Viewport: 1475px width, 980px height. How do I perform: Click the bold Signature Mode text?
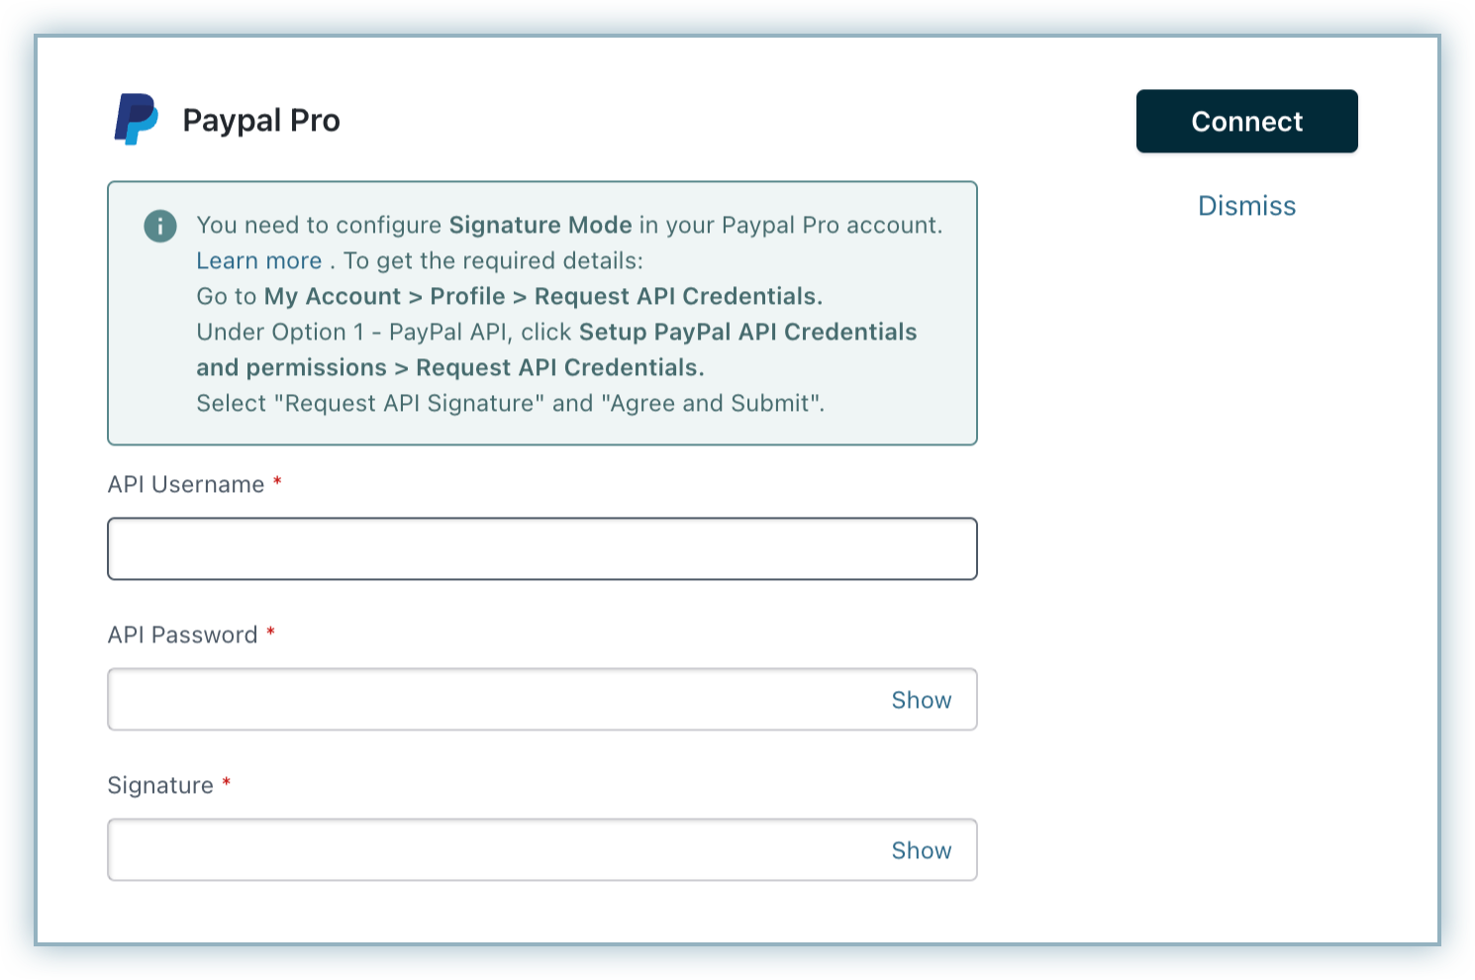541,226
